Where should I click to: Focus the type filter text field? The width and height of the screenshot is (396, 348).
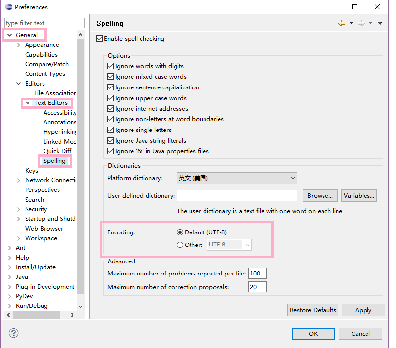click(44, 23)
